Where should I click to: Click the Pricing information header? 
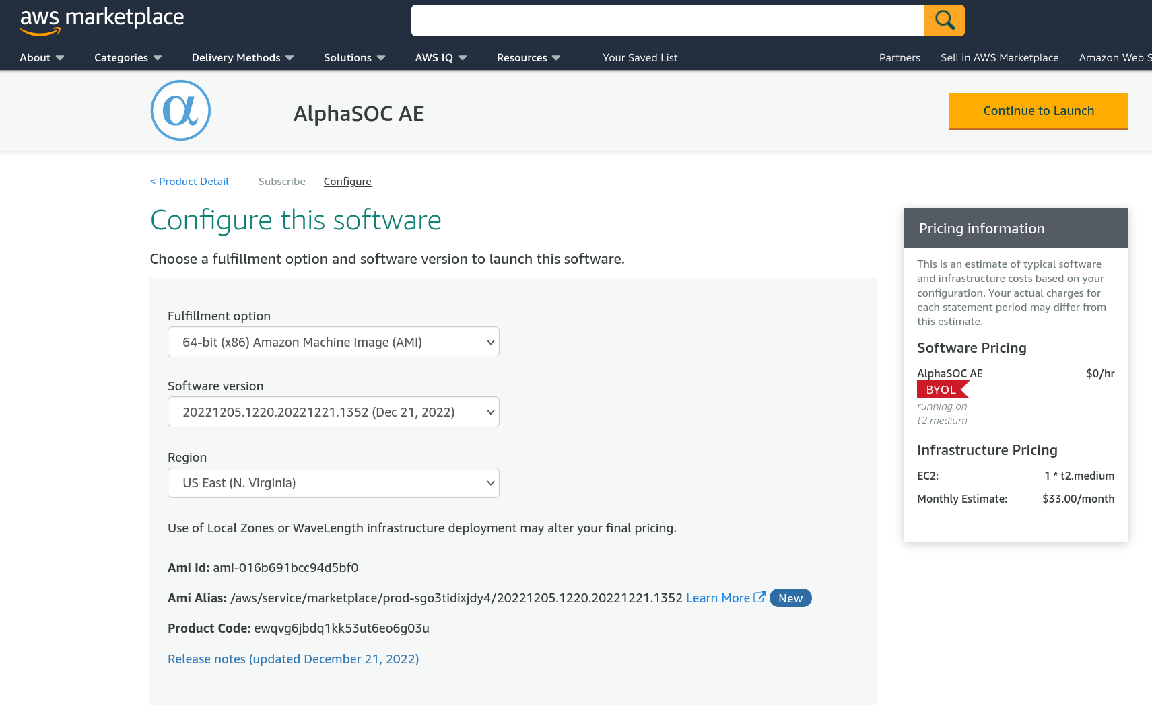tap(1016, 228)
